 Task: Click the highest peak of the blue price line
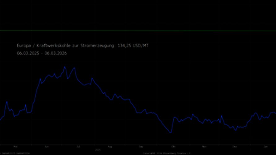pyautogui.click(x=65, y=67)
